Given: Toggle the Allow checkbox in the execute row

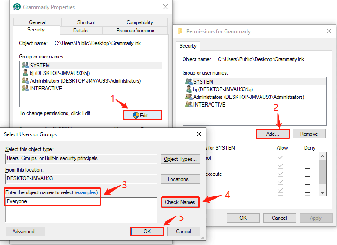Looking at the screenshot, I should pos(280,174).
